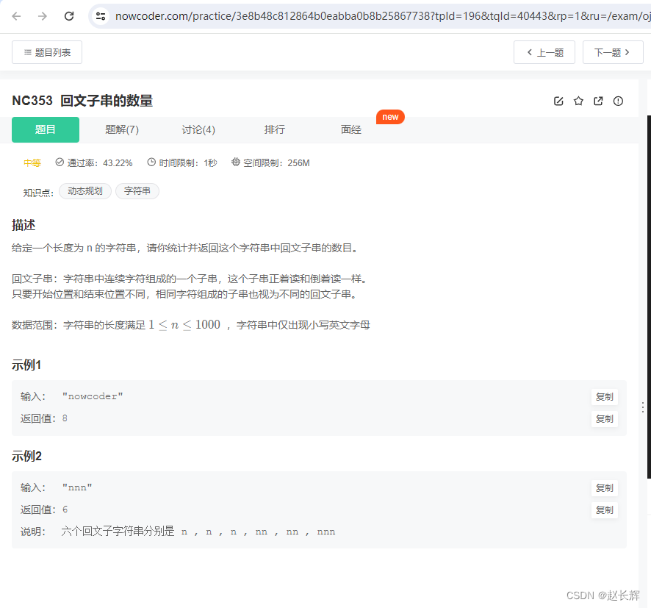Click the edit/feedback pencil icon

pyautogui.click(x=558, y=101)
